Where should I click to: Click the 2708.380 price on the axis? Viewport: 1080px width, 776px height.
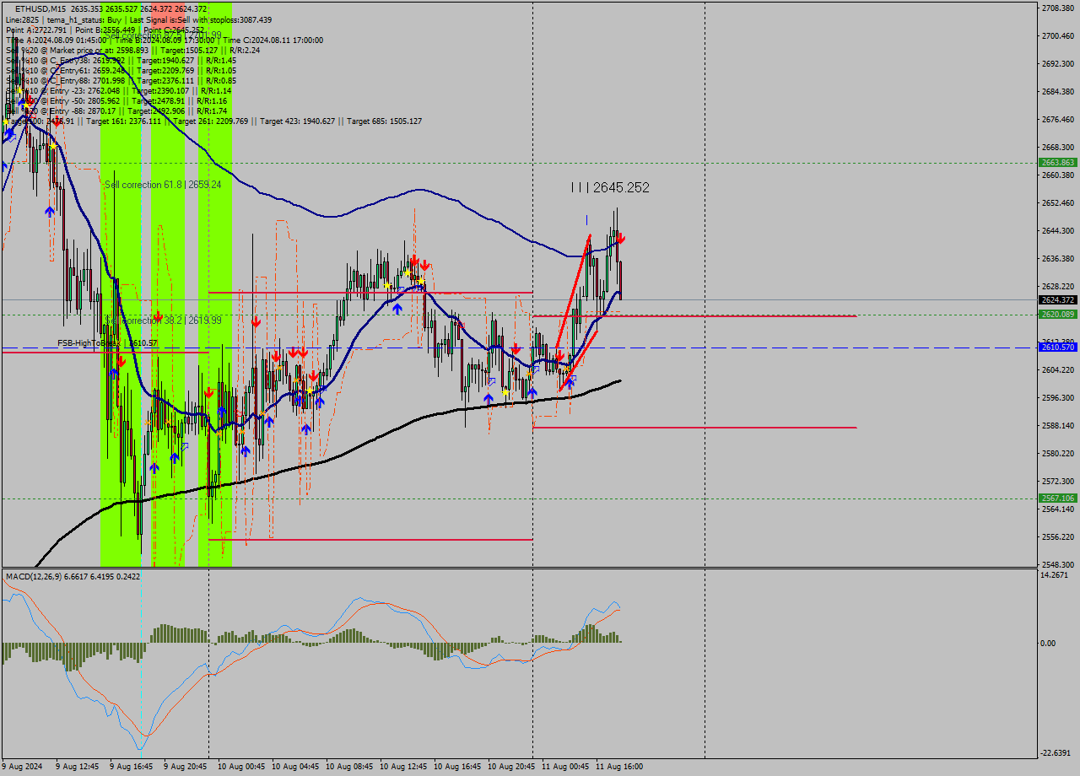1057,8
